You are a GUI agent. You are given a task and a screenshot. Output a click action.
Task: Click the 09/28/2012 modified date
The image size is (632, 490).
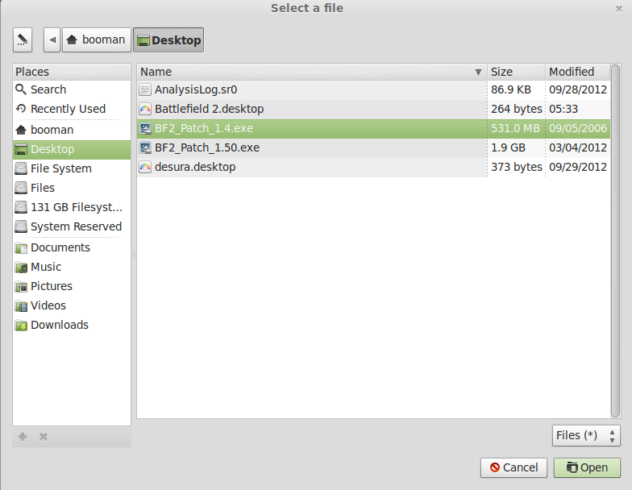(577, 89)
